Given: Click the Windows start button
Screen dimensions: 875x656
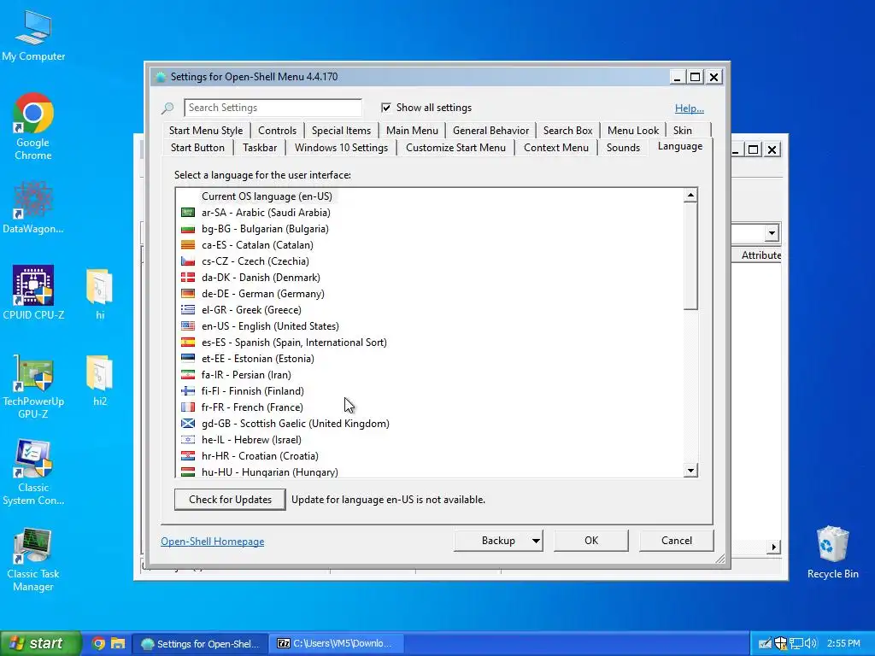Looking at the screenshot, I should click(41, 643).
